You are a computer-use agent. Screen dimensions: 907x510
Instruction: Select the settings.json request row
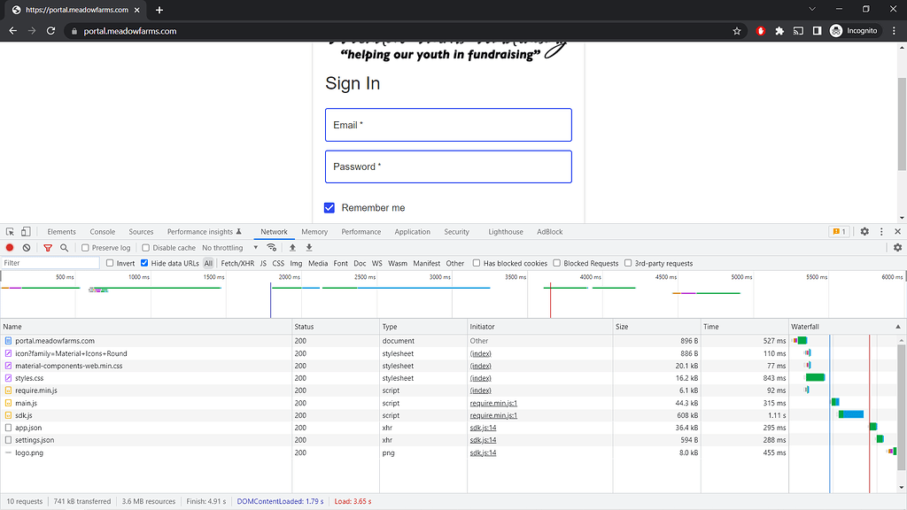(x=394, y=440)
